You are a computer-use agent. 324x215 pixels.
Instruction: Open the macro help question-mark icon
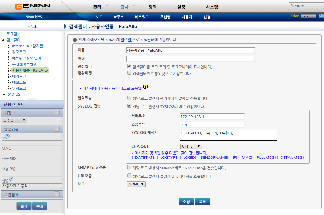(x=145, y=87)
